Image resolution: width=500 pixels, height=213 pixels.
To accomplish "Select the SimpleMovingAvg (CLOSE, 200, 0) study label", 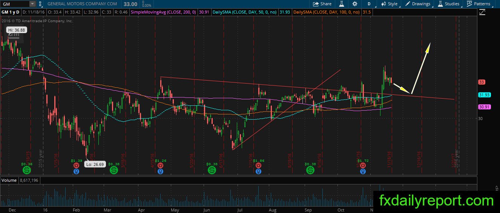I will click(164, 12).
